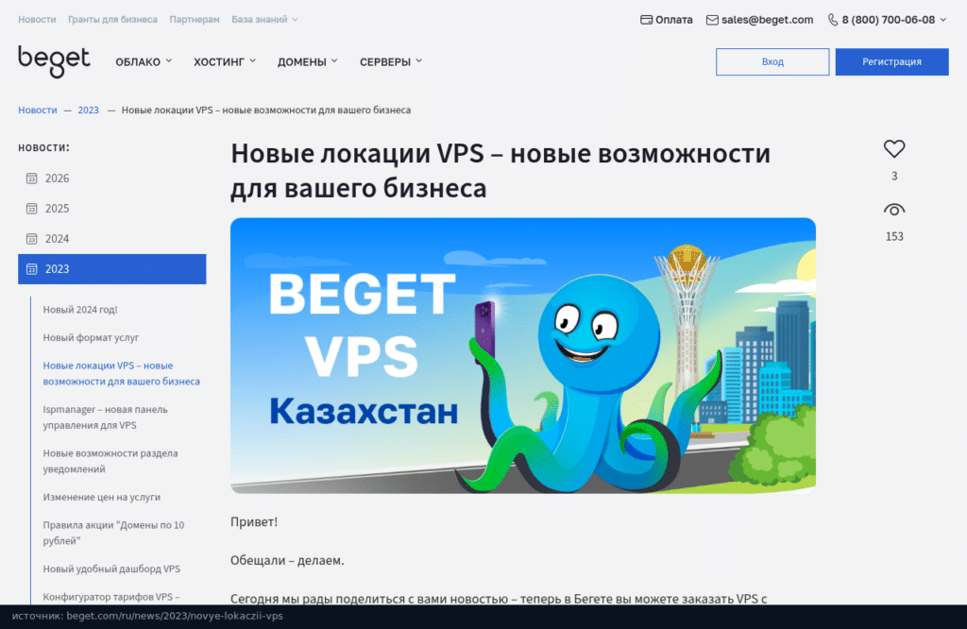The image size is (967, 629).
Task: Open article Конфигуратор тарифов VPS
Action: pos(111,597)
